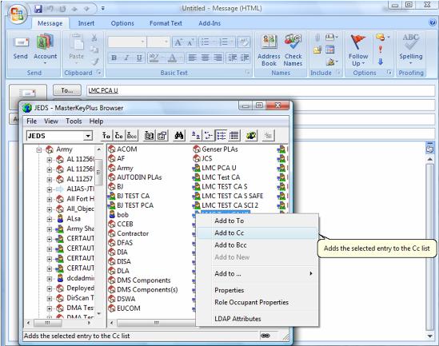Choose Add to Cc in context menu
Viewport: 439px width, 346px height.
(257, 233)
